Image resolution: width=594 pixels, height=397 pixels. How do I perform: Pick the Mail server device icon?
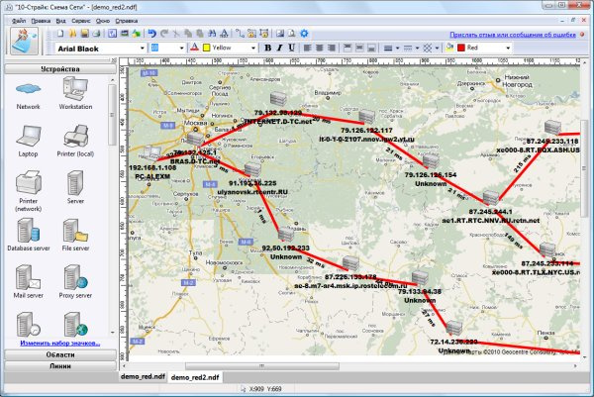[28, 276]
